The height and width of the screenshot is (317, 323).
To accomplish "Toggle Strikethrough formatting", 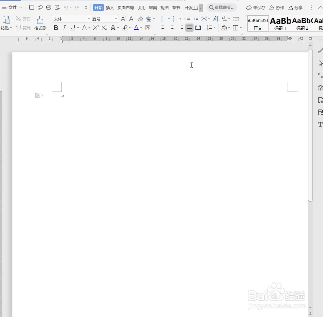I will [84, 28].
